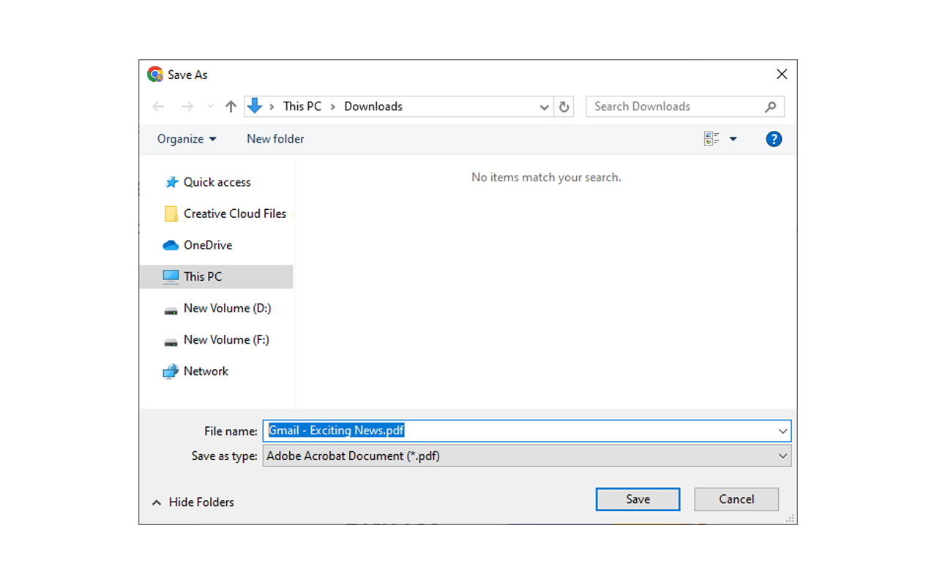This screenshot has width=937, height=585.
Task: Open Creative Cloud Files folder
Action: (x=234, y=214)
